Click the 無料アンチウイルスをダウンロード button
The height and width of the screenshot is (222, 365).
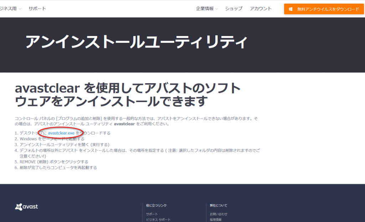[x=324, y=9]
